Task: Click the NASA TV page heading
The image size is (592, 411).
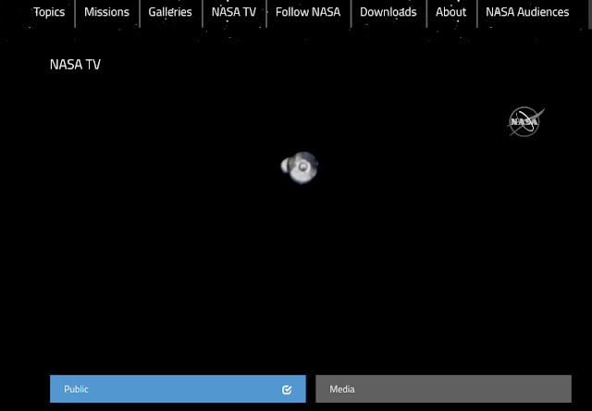Action: pyautogui.click(x=75, y=65)
